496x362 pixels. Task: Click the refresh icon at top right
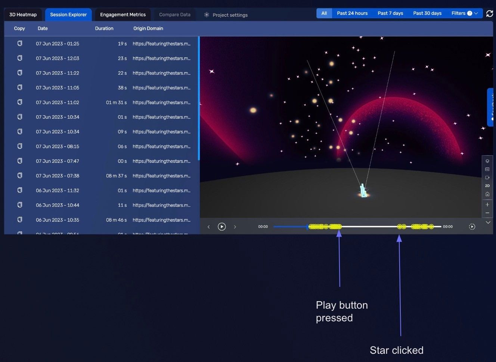pos(490,13)
